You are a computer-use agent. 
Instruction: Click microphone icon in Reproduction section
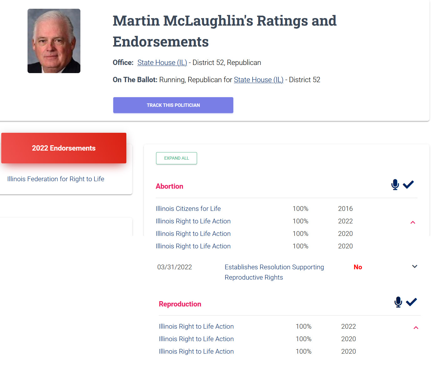pos(398,302)
